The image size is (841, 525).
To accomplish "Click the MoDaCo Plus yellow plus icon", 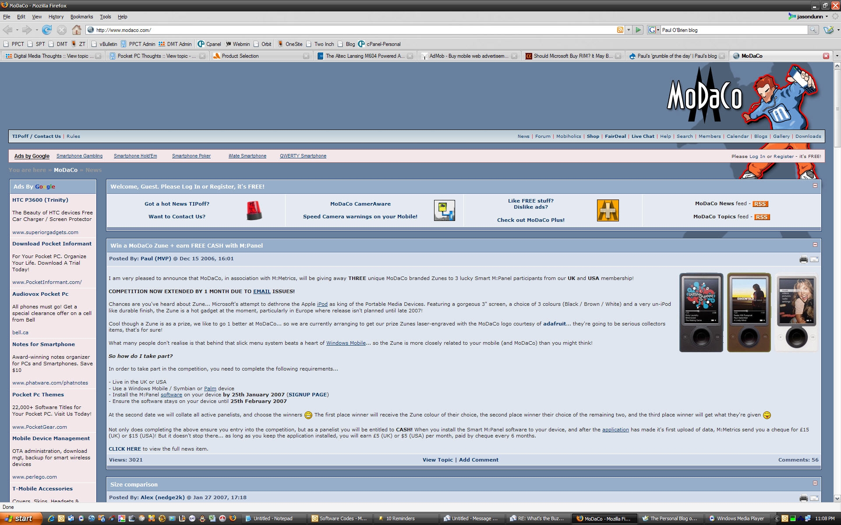I will 608,210.
